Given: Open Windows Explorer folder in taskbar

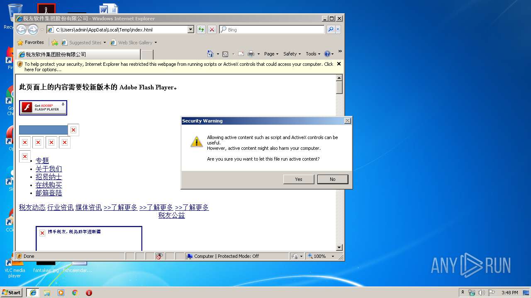Looking at the screenshot, I should coord(47,293).
